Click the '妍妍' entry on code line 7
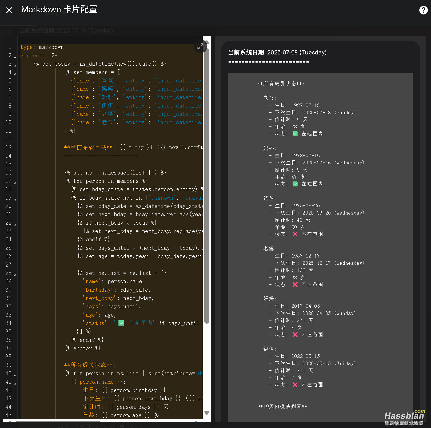431x428 pixels. tap(108, 97)
